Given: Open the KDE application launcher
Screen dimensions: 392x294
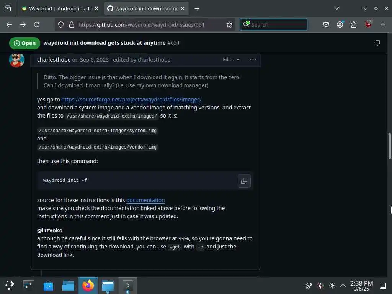Looking at the screenshot, I should click(10, 285).
